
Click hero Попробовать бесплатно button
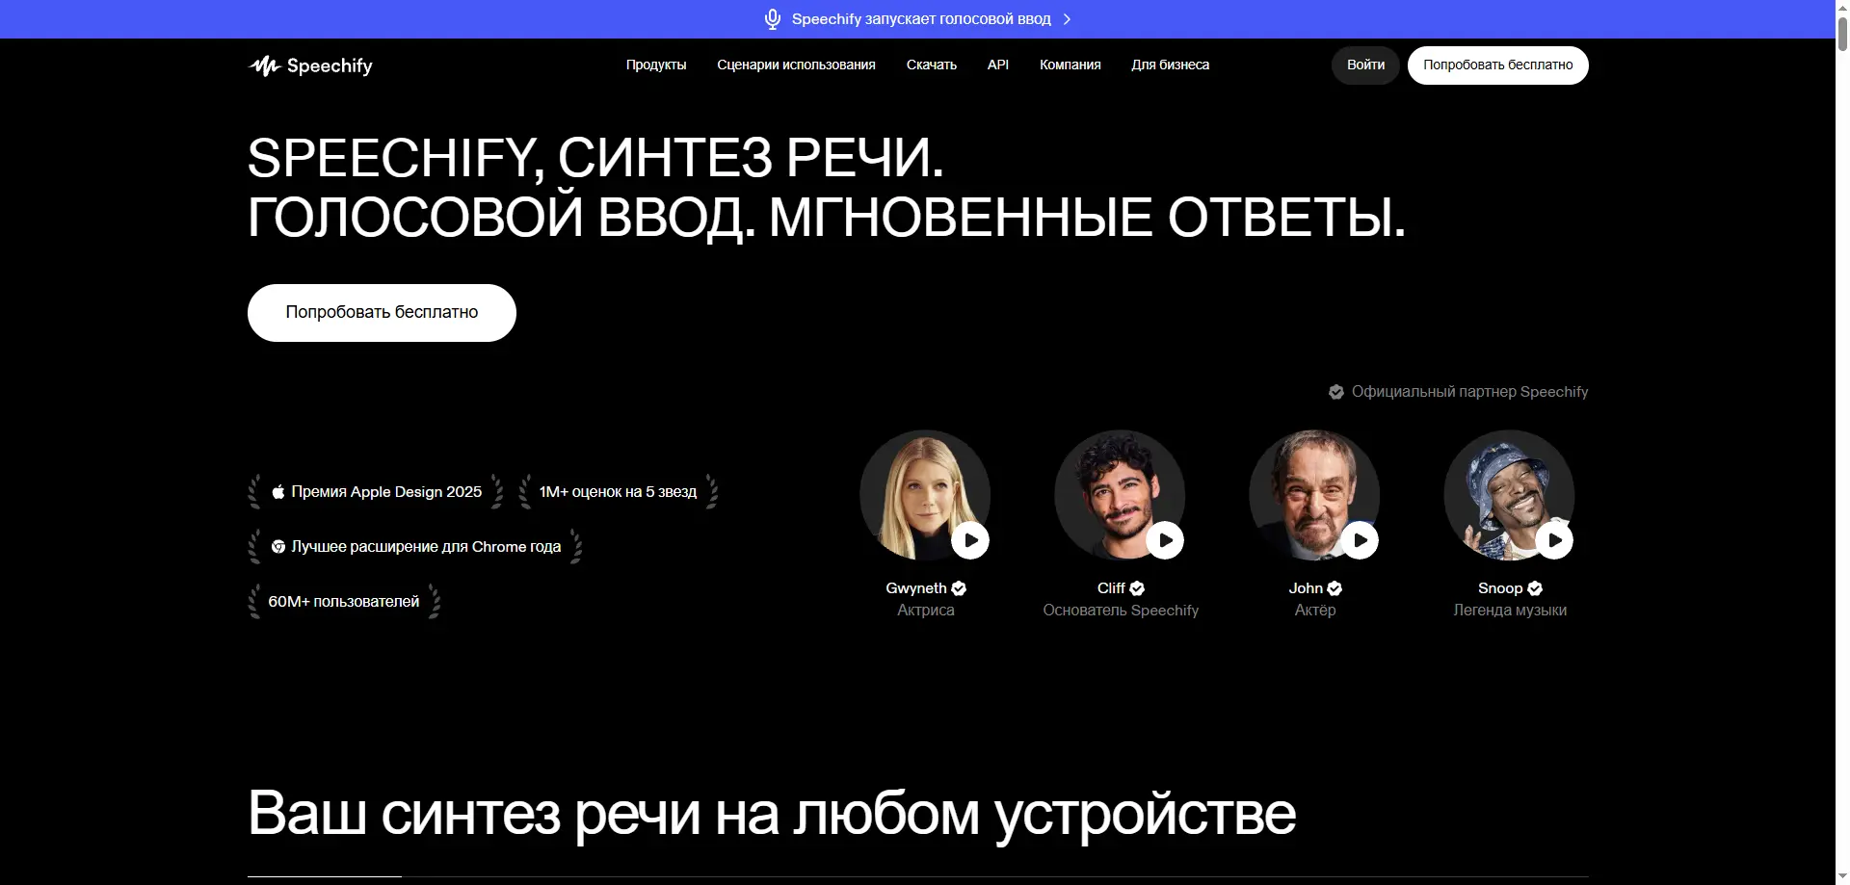click(382, 313)
